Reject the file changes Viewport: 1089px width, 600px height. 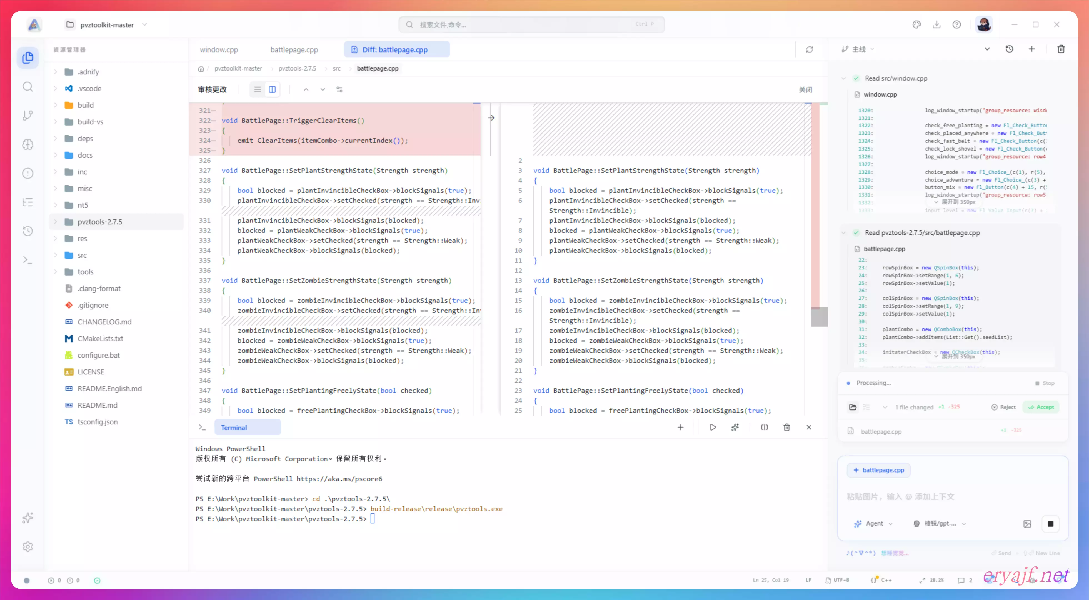click(x=1004, y=407)
